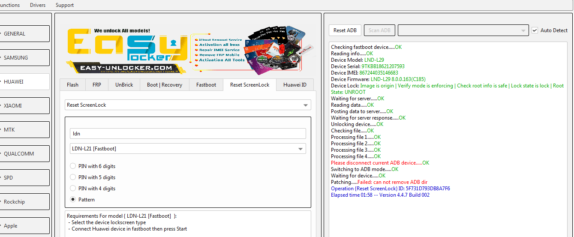Open the ADB device list dropdown
The image size is (574, 237).
pyautogui.click(x=463, y=30)
